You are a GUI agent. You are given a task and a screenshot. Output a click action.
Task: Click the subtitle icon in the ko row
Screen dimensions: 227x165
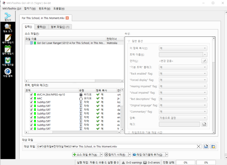(x=81, y=102)
